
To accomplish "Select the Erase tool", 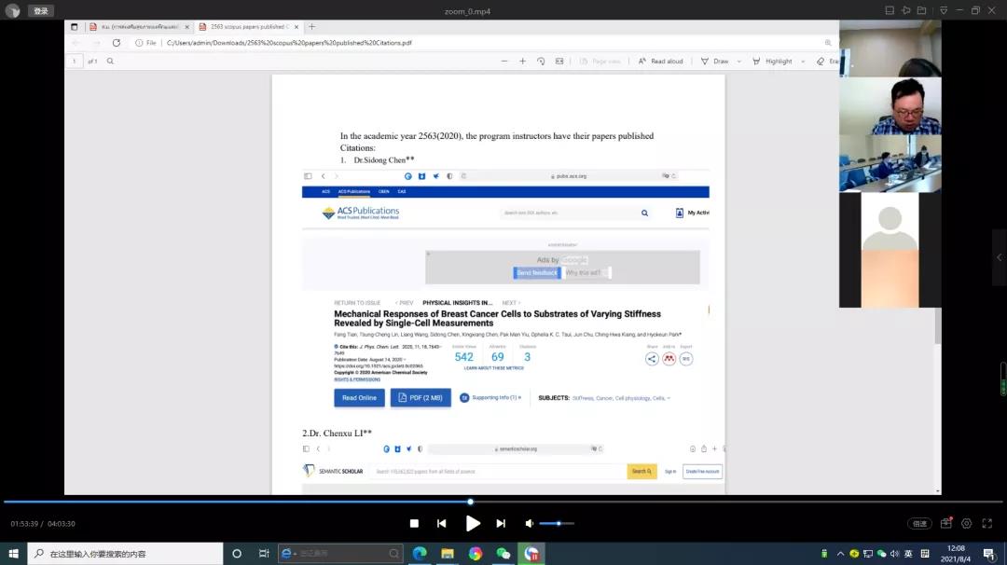I will click(x=827, y=61).
